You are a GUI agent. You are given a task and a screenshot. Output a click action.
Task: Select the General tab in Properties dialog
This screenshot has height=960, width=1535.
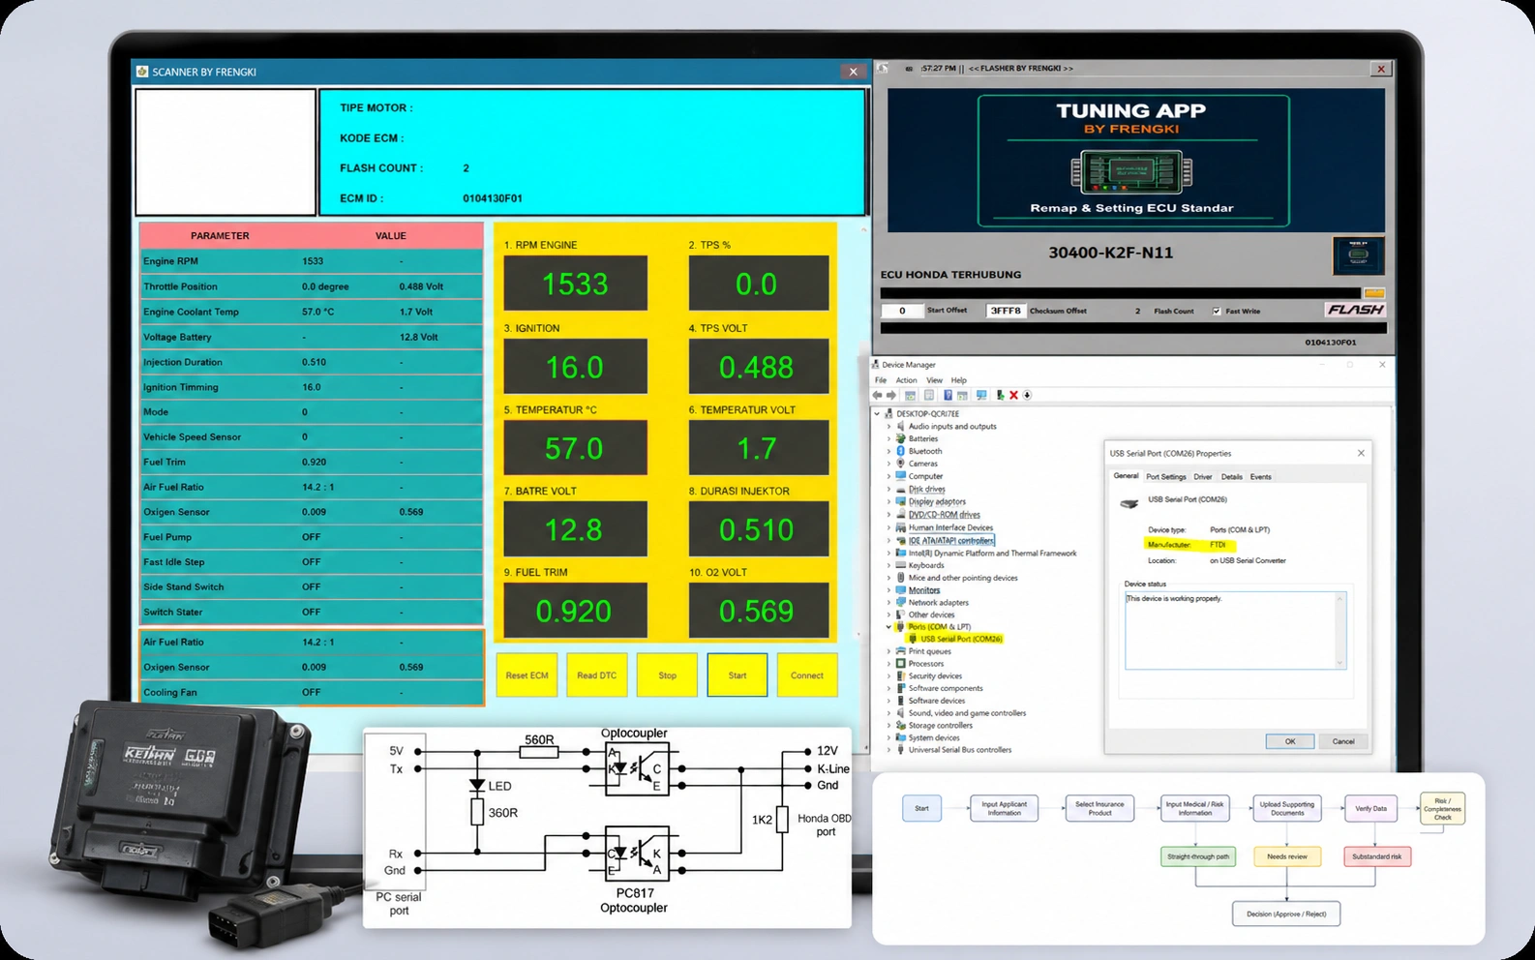(1126, 476)
